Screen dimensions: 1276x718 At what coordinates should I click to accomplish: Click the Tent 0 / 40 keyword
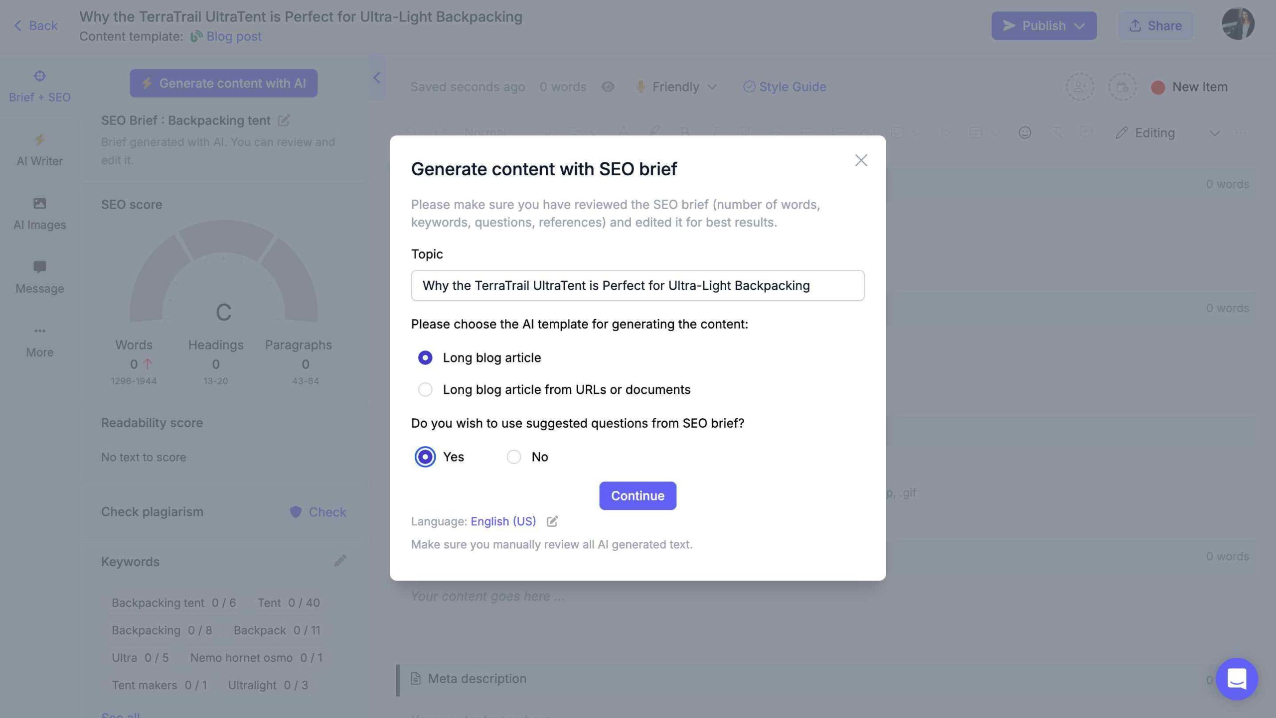[x=289, y=603]
